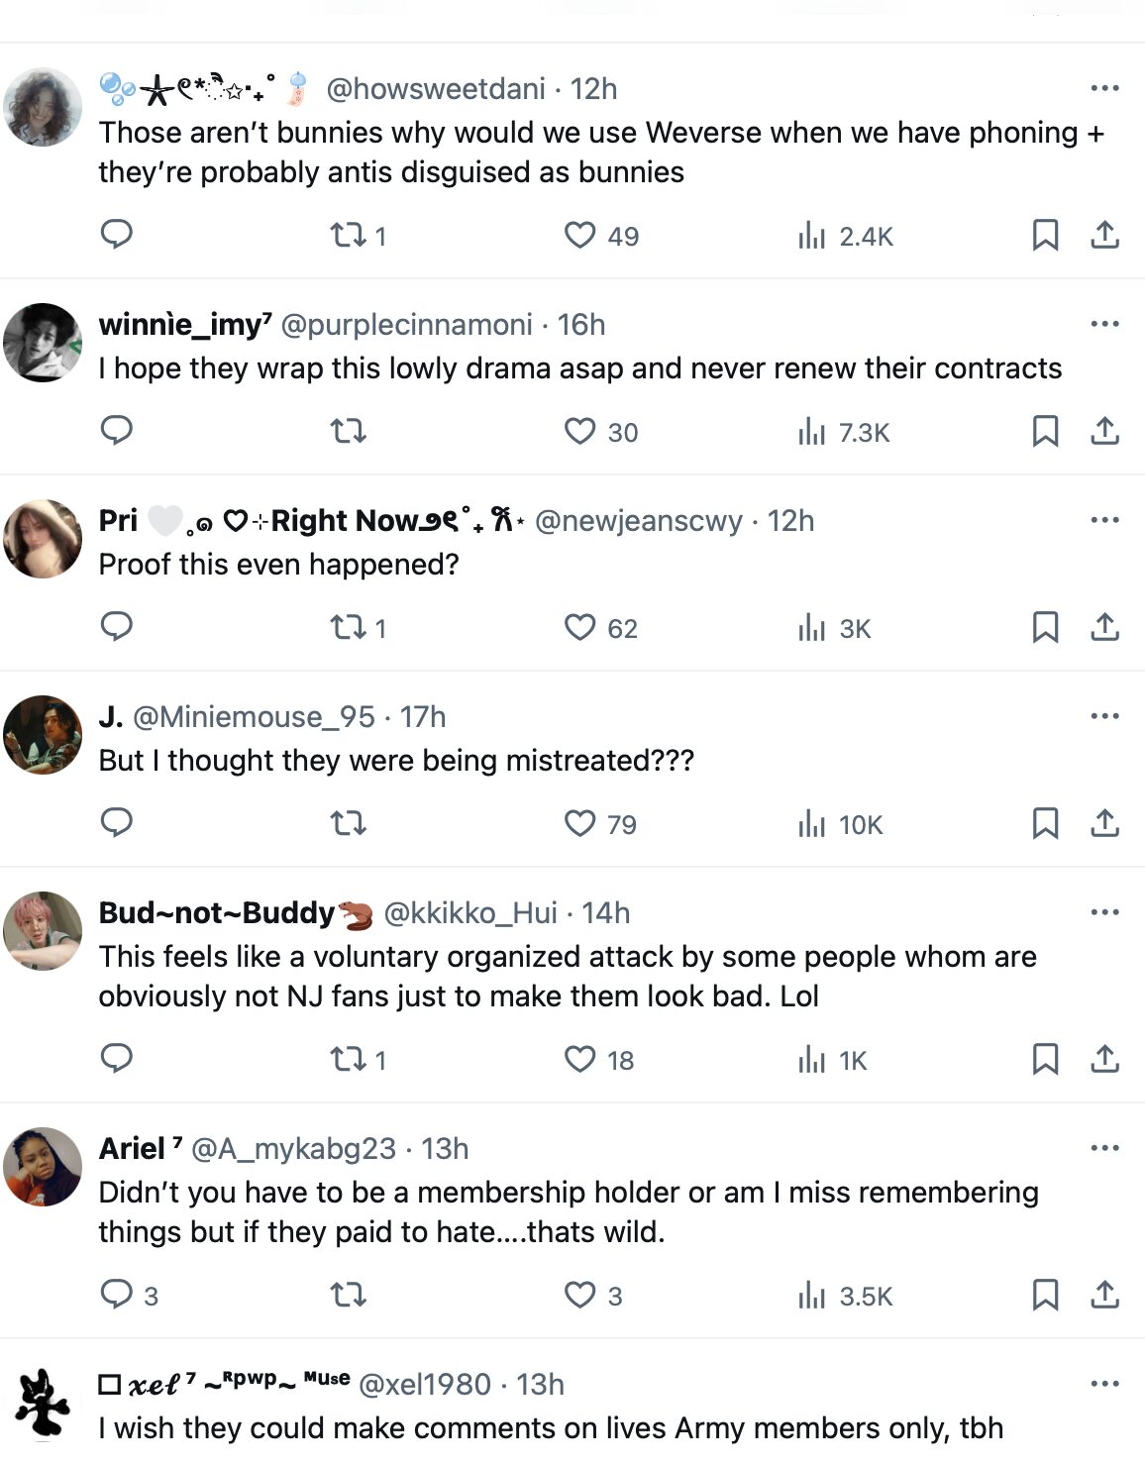Reply to Bud~not~Buddy's tweet
Viewport: 1145px width, 1466px height.
[117, 1059]
